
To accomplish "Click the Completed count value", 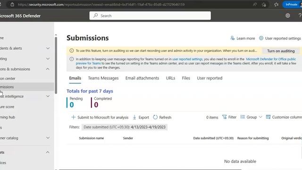I will coord(96,105).
